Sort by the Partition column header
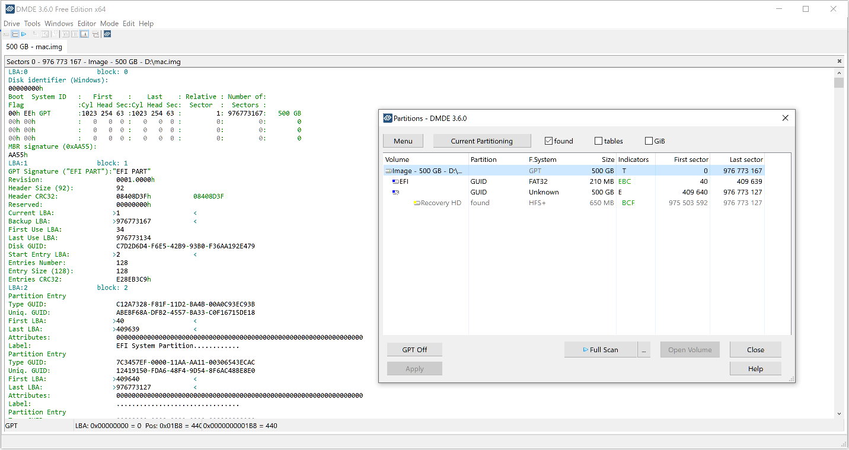 coord(497,159)
